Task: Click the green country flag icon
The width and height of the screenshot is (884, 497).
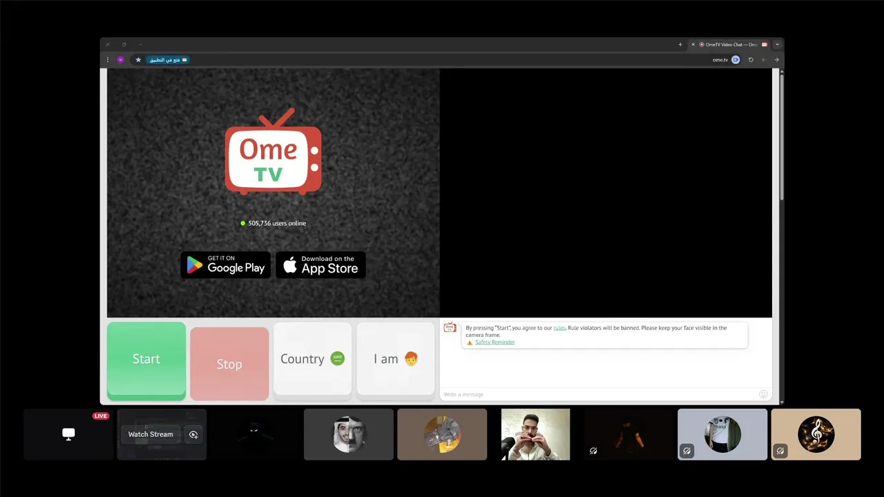Action: click(337, 358)
